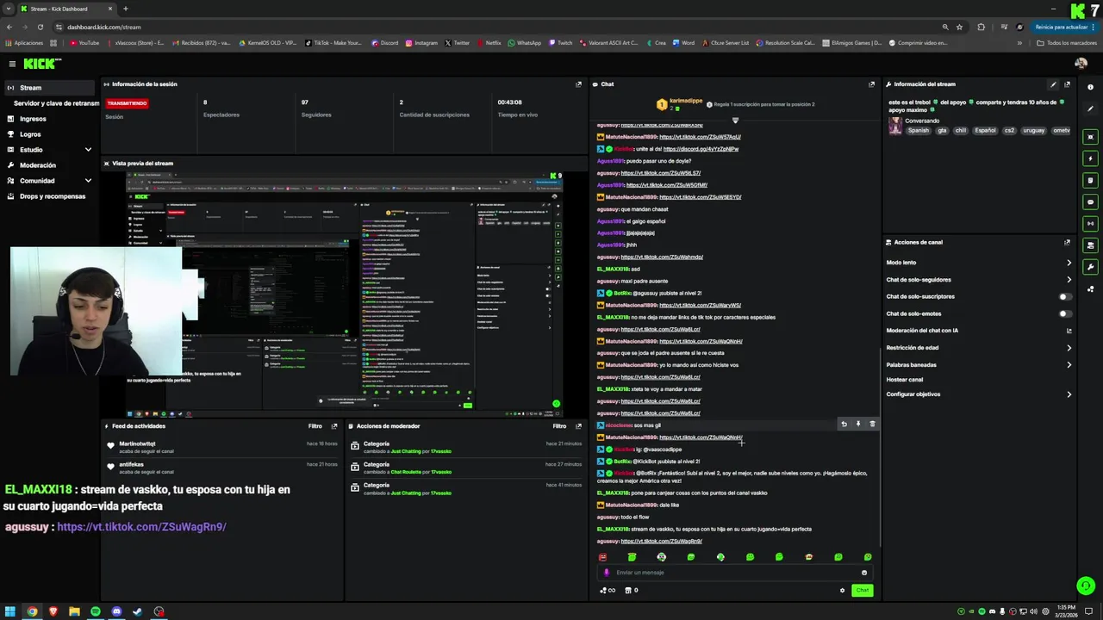The width and height of the screenshot is (1103, 620).
Task: Expand Chat de solo-seguidores options
Action: pos(1069,280)
